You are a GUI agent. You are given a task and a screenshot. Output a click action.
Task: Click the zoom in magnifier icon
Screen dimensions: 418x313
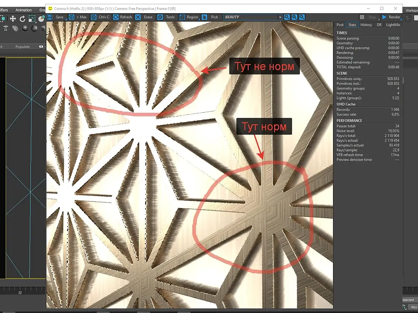point(287,17)
